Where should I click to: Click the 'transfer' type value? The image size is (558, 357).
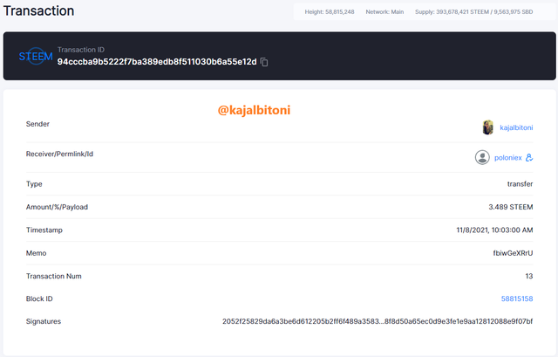point(520,184)
